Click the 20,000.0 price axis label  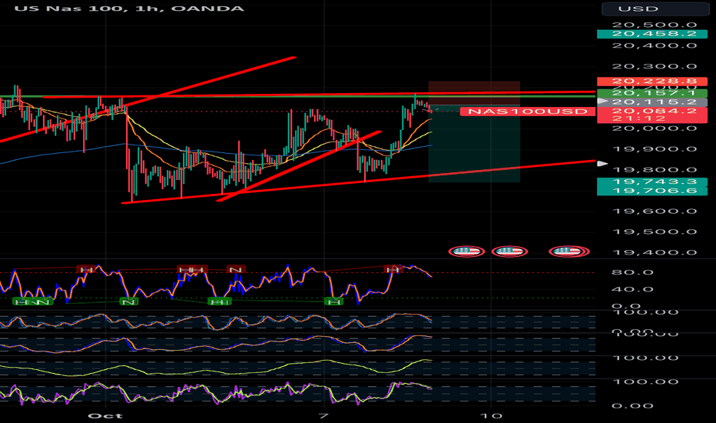pyautogui.click(x=655, y=128)
